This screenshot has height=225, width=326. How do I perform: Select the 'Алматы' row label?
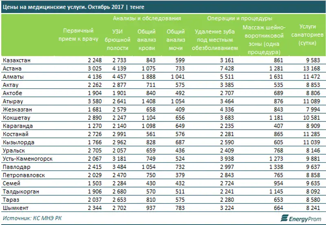[13, 76]
